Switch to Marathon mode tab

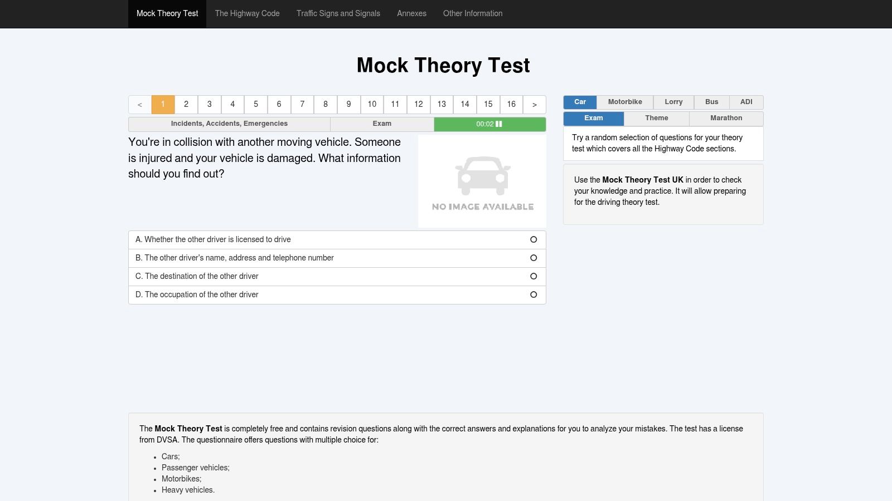tap(726, 119)
